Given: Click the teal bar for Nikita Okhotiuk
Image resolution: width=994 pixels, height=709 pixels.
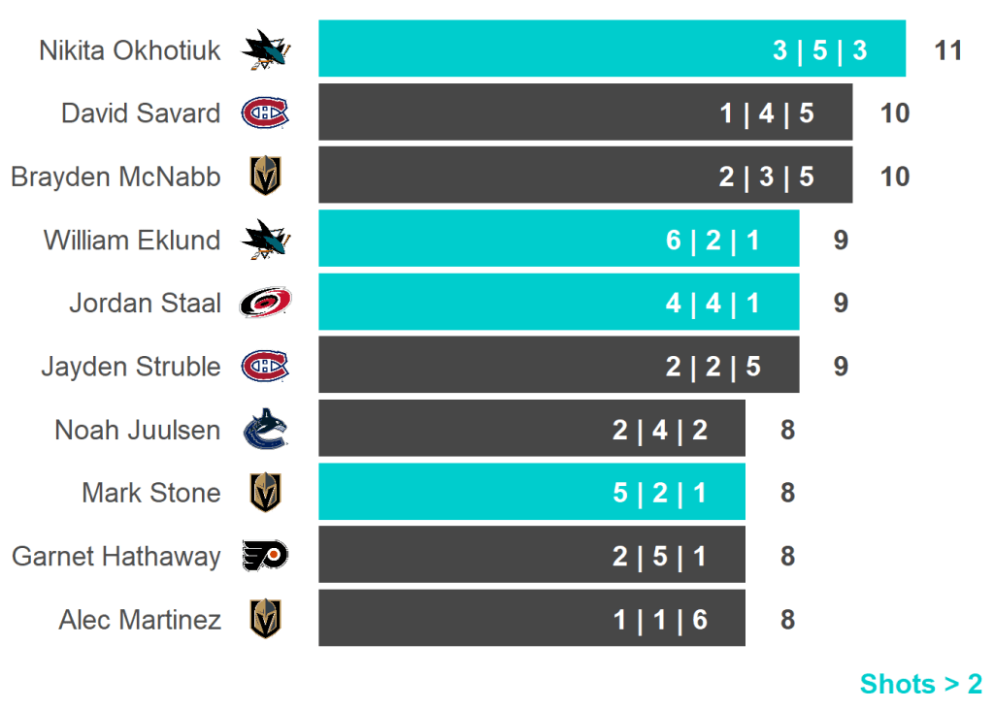Looking at the screenshot, I should 612,48.
